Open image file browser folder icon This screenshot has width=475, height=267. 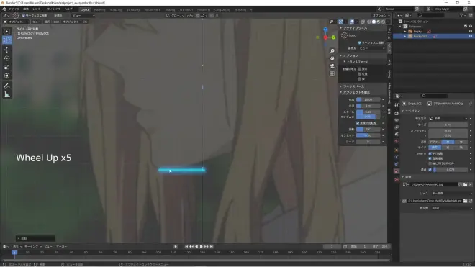tap(466, 184)
